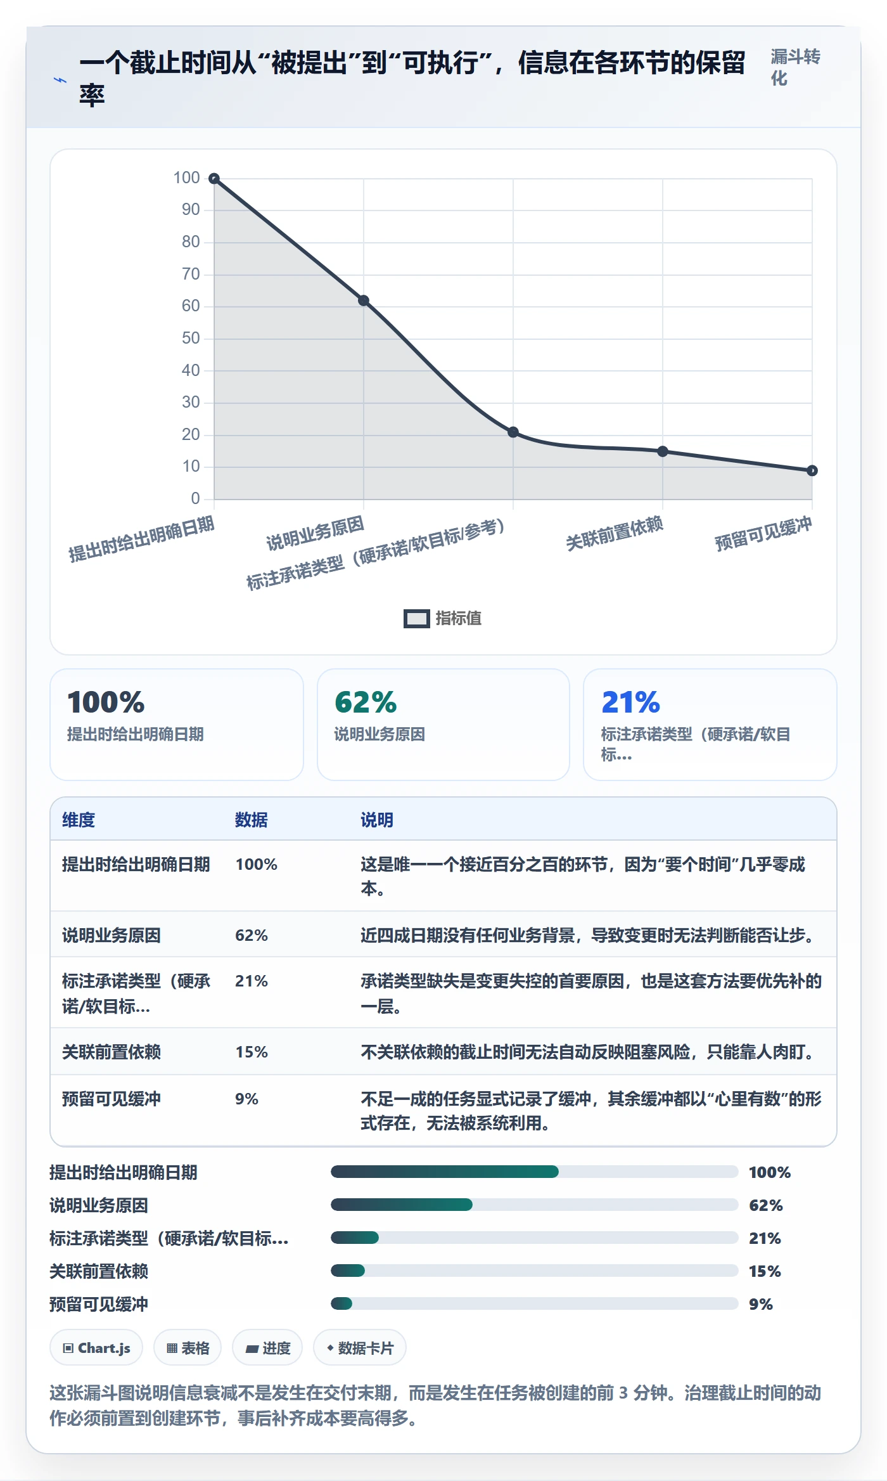Viewport: 887px width, 1481px height.
Task: Click the x-axis label 预留可见缓冲
Action: [x=763, y=534]
